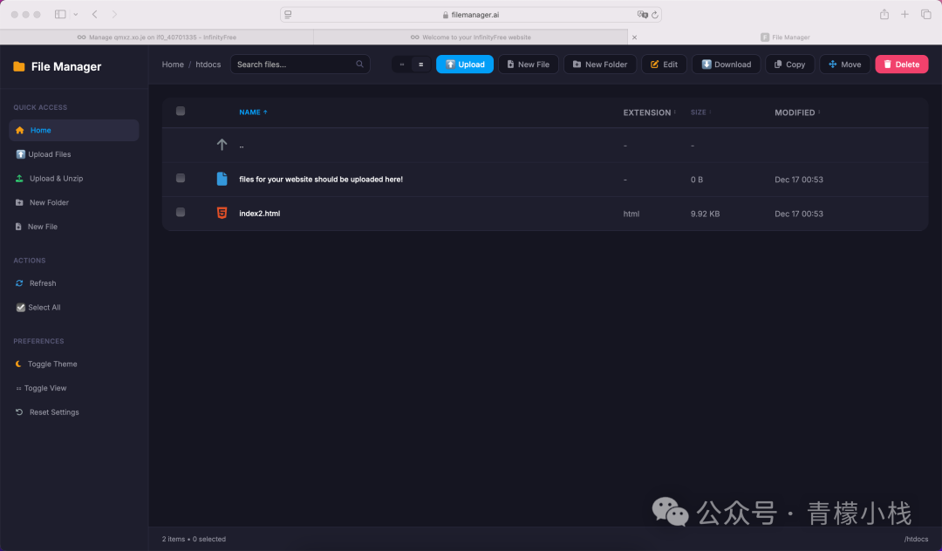Click the 9.92 KB size cell

[705, 214]
